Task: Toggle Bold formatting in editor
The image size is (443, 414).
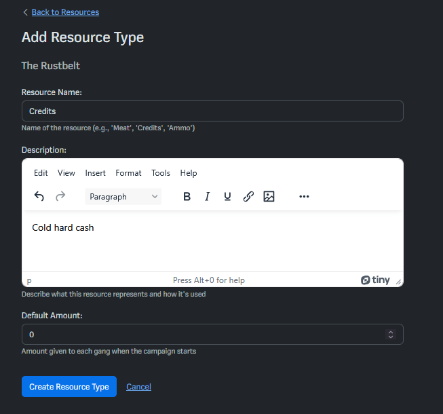Action: [187, 197]
